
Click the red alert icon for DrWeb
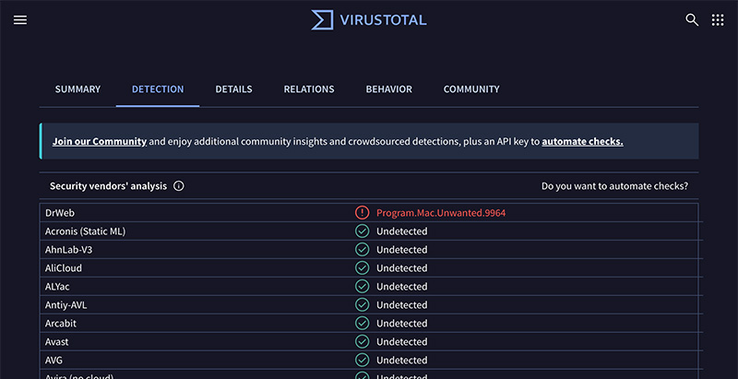click(x=362, y=213)
